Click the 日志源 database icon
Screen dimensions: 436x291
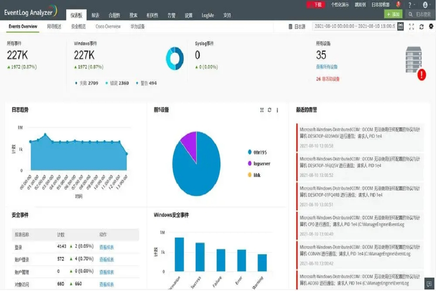[290, 26]
